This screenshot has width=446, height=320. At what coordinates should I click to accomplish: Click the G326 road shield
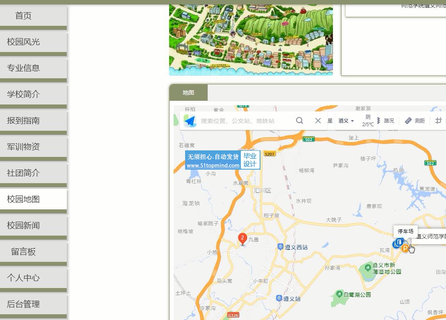point(233,315)
